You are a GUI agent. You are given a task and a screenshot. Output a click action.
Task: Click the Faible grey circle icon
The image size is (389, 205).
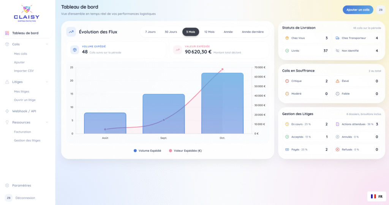point(337,94)
